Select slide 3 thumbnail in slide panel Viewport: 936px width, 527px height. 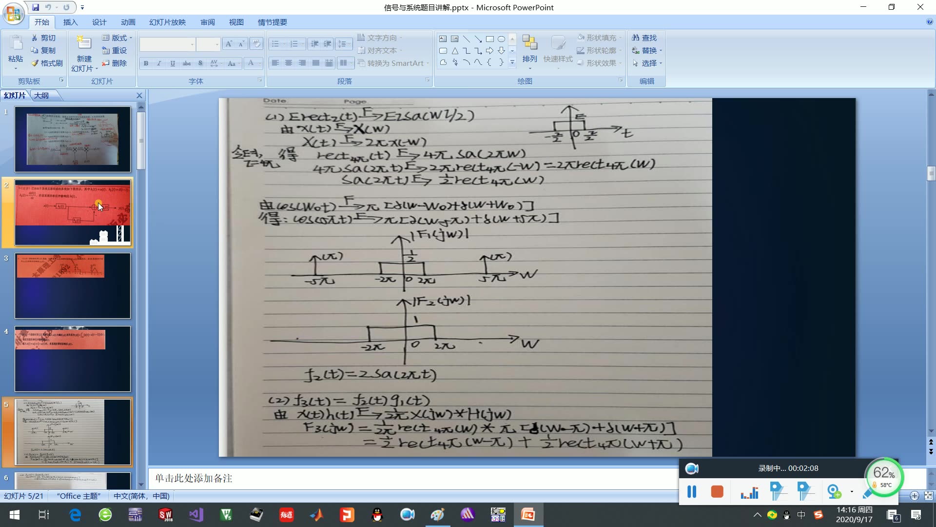[73, 286]
